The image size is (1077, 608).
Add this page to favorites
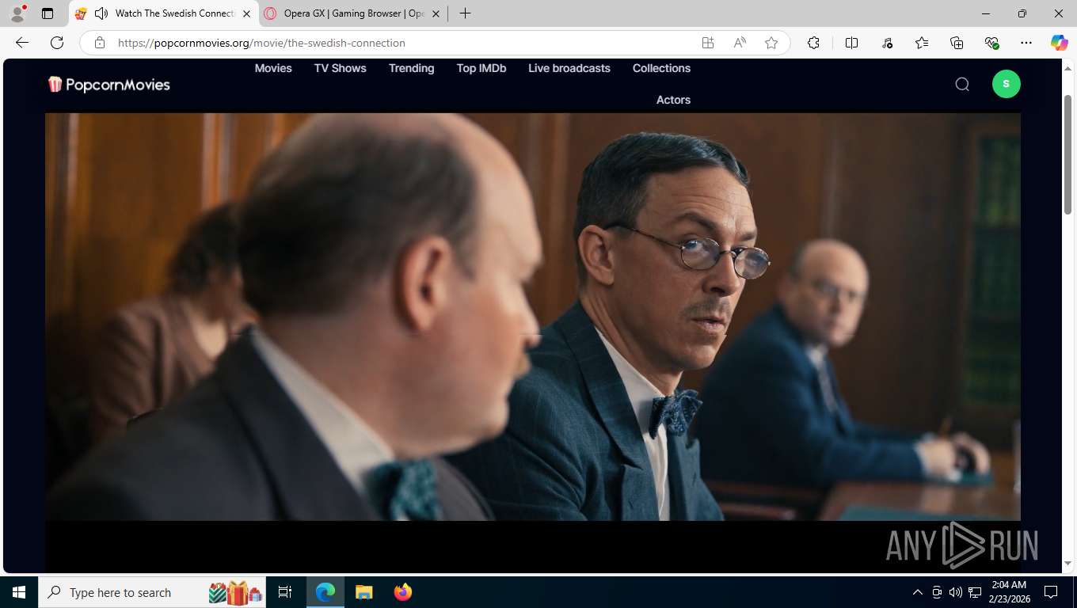[771, 43]
